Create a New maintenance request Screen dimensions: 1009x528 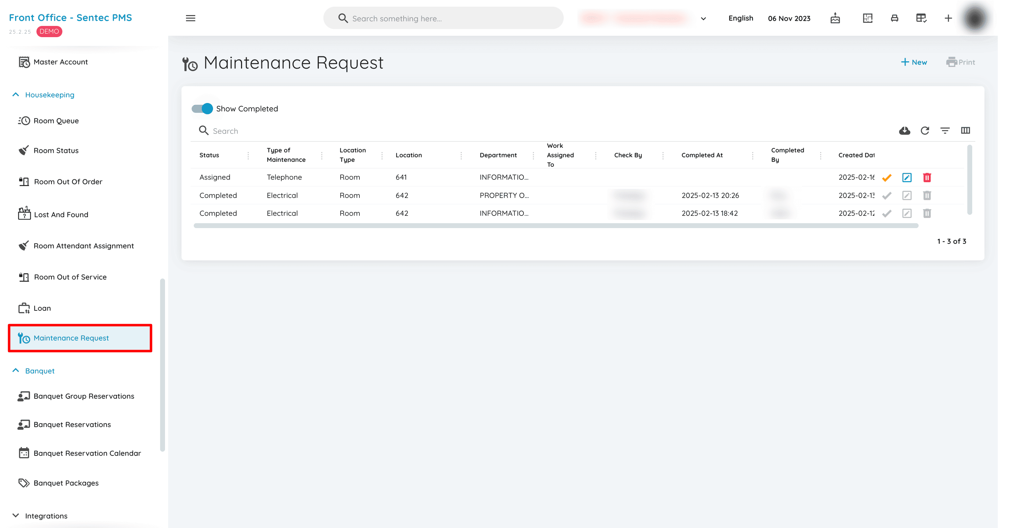coord(913,62)
